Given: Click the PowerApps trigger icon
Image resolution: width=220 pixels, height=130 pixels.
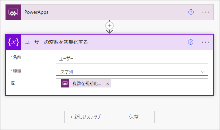Looking at the screenshot, I should point(13,12).
